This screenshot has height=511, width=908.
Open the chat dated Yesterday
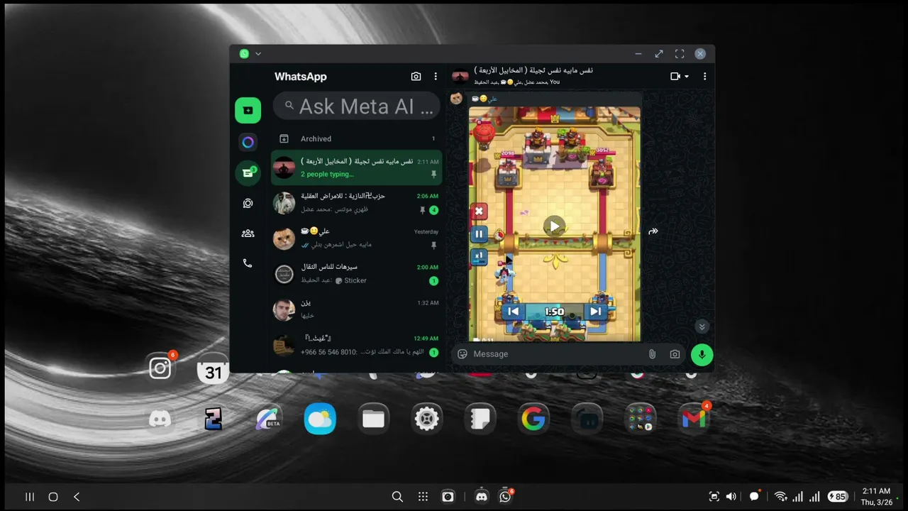pos(357,238)
